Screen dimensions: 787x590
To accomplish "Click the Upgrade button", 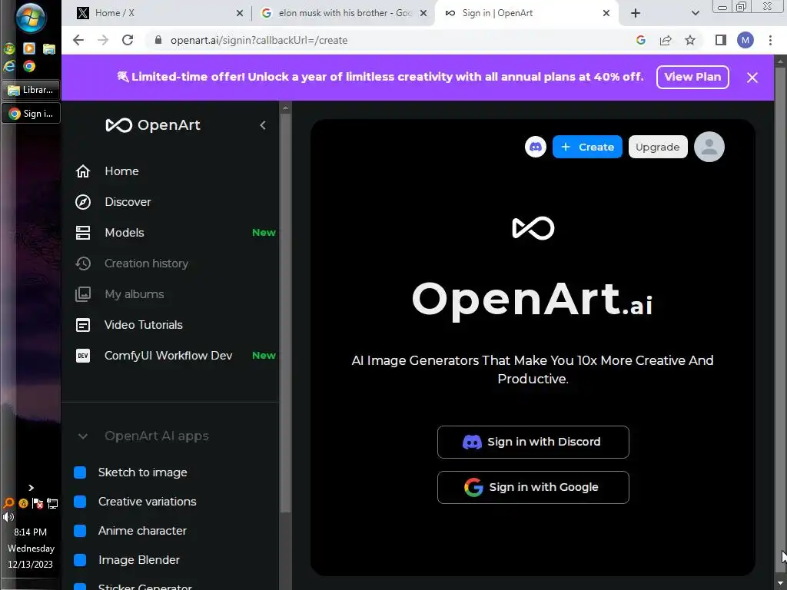I will [x=658, y=147].
